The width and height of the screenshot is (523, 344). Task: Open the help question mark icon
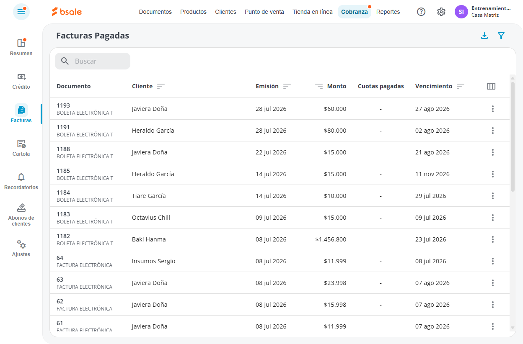421,12
